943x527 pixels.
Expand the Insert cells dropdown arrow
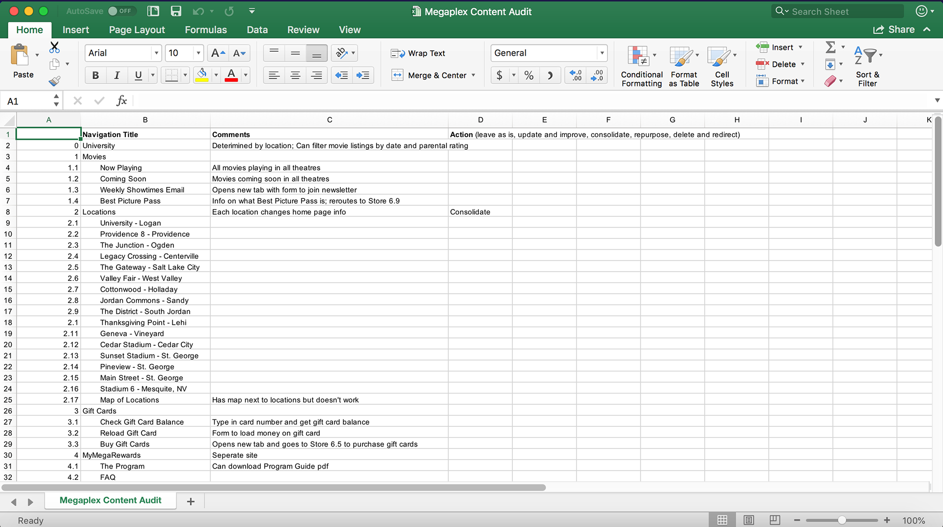801,47
